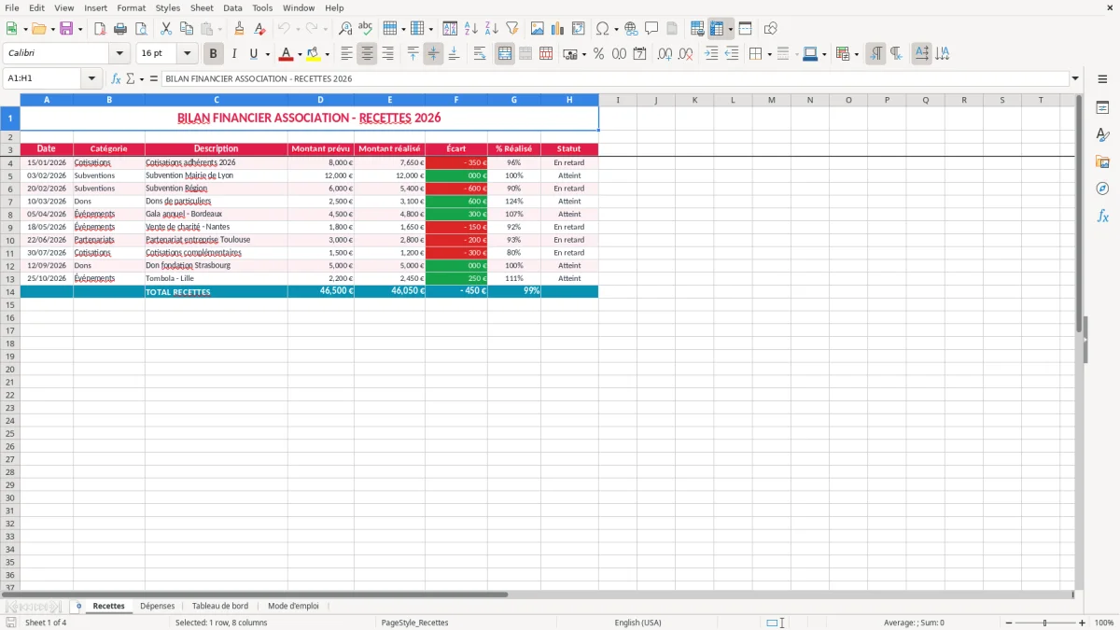Click the Insert Chart icon
The width and height of the screenshot is (1120, 630).
click(558, 29)
